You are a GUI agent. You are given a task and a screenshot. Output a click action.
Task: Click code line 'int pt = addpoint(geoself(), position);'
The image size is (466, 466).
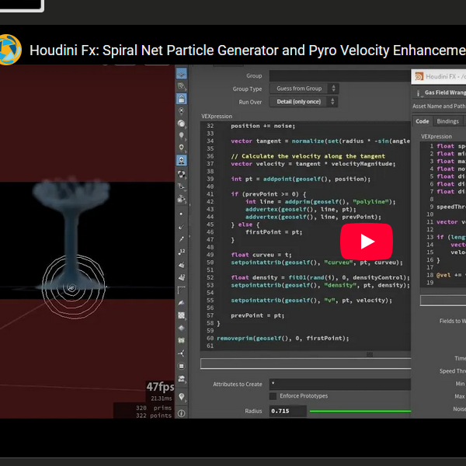pos(301,179)
